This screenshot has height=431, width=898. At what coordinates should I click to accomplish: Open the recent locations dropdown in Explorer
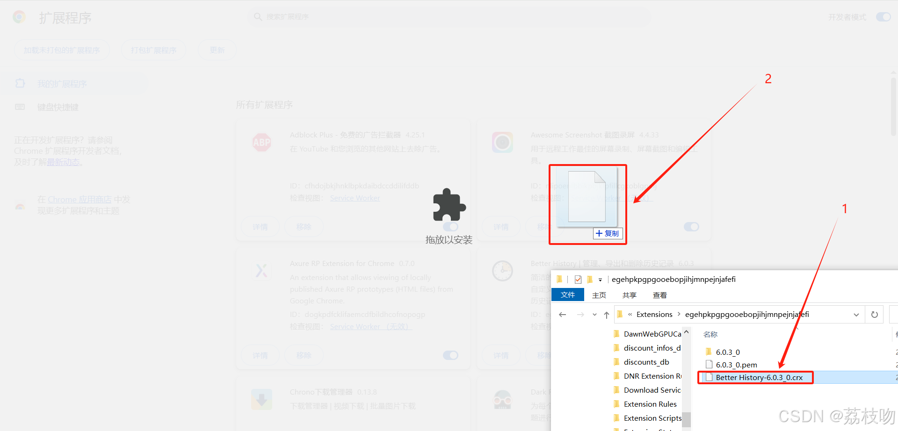(594, 315)
